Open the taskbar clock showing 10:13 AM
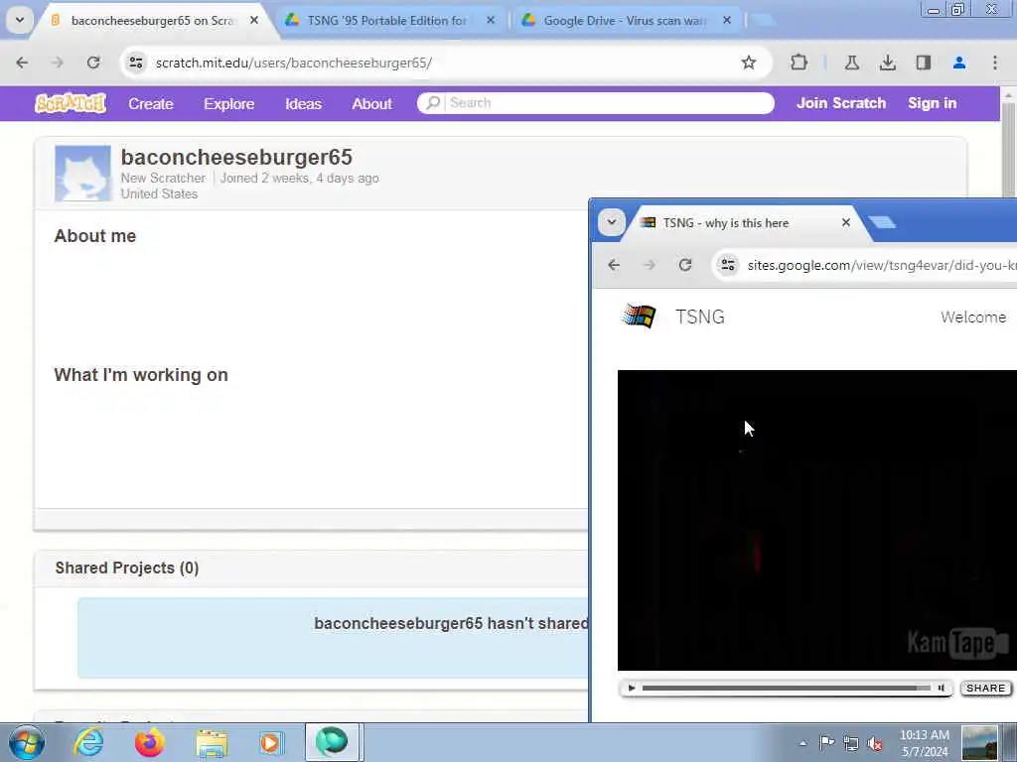The image size is (1017, 762). tap(925, 743)
